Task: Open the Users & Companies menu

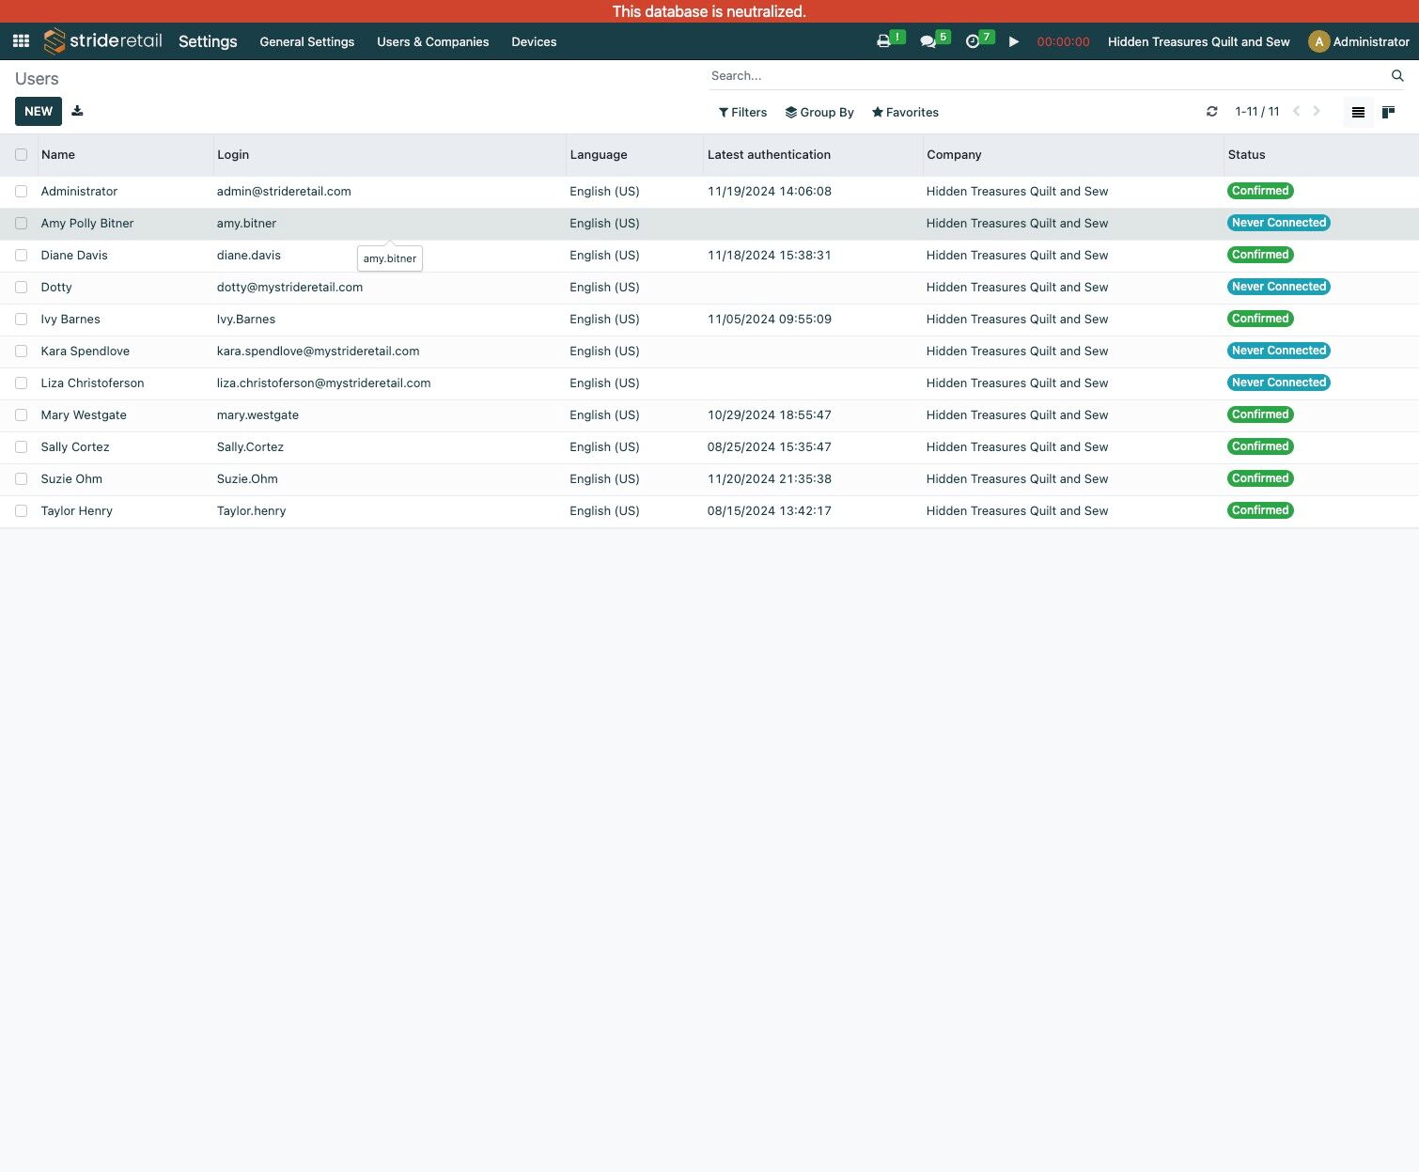Action: [433, 41]
